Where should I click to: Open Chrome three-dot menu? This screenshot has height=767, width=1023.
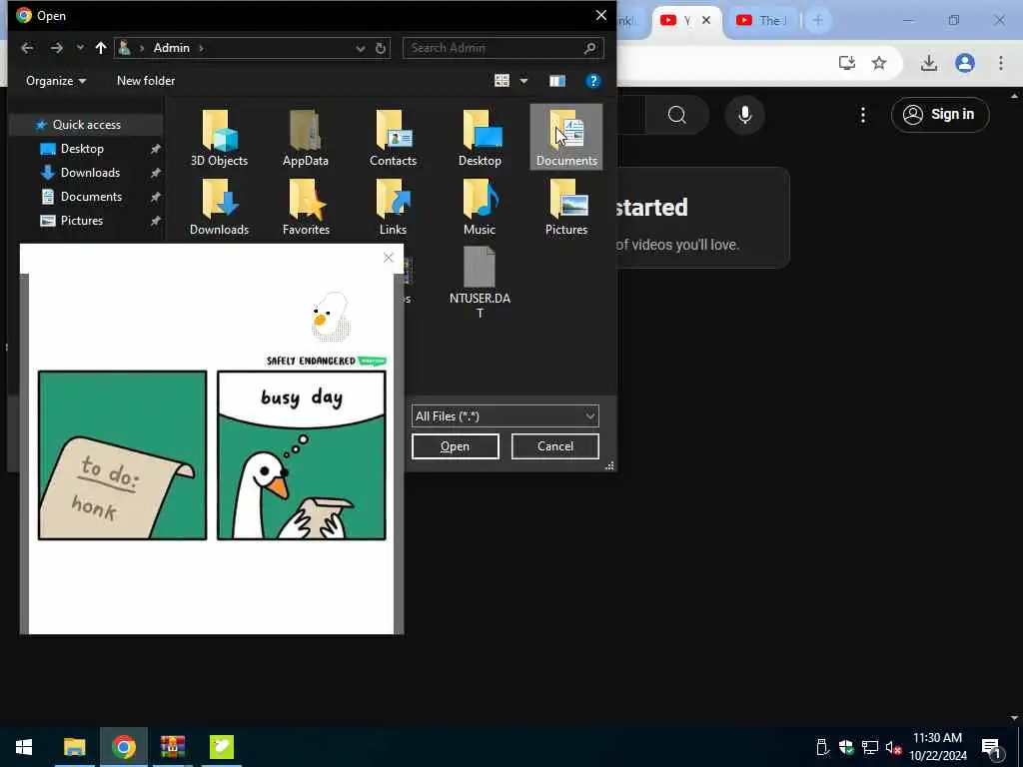point(1000,63)
